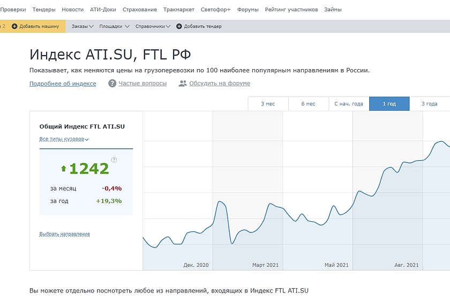The height and width of the screenshot is (300, 450).
Task: Choose the 'С нач. года' range
Action: (349, 104)
